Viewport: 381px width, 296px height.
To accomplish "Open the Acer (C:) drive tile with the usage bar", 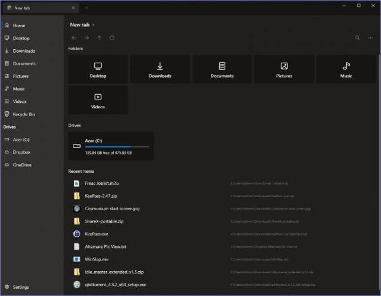I will click(x=111, y=146).
